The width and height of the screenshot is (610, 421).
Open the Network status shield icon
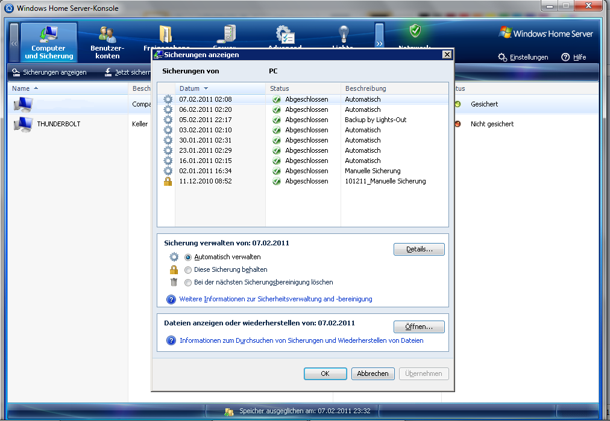click(x=415, y=30)
